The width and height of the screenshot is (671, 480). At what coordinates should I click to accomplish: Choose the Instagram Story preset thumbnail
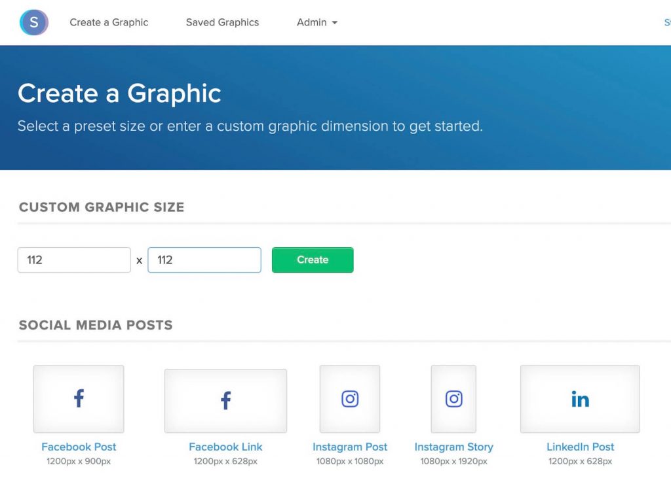[x=453, y=399]
